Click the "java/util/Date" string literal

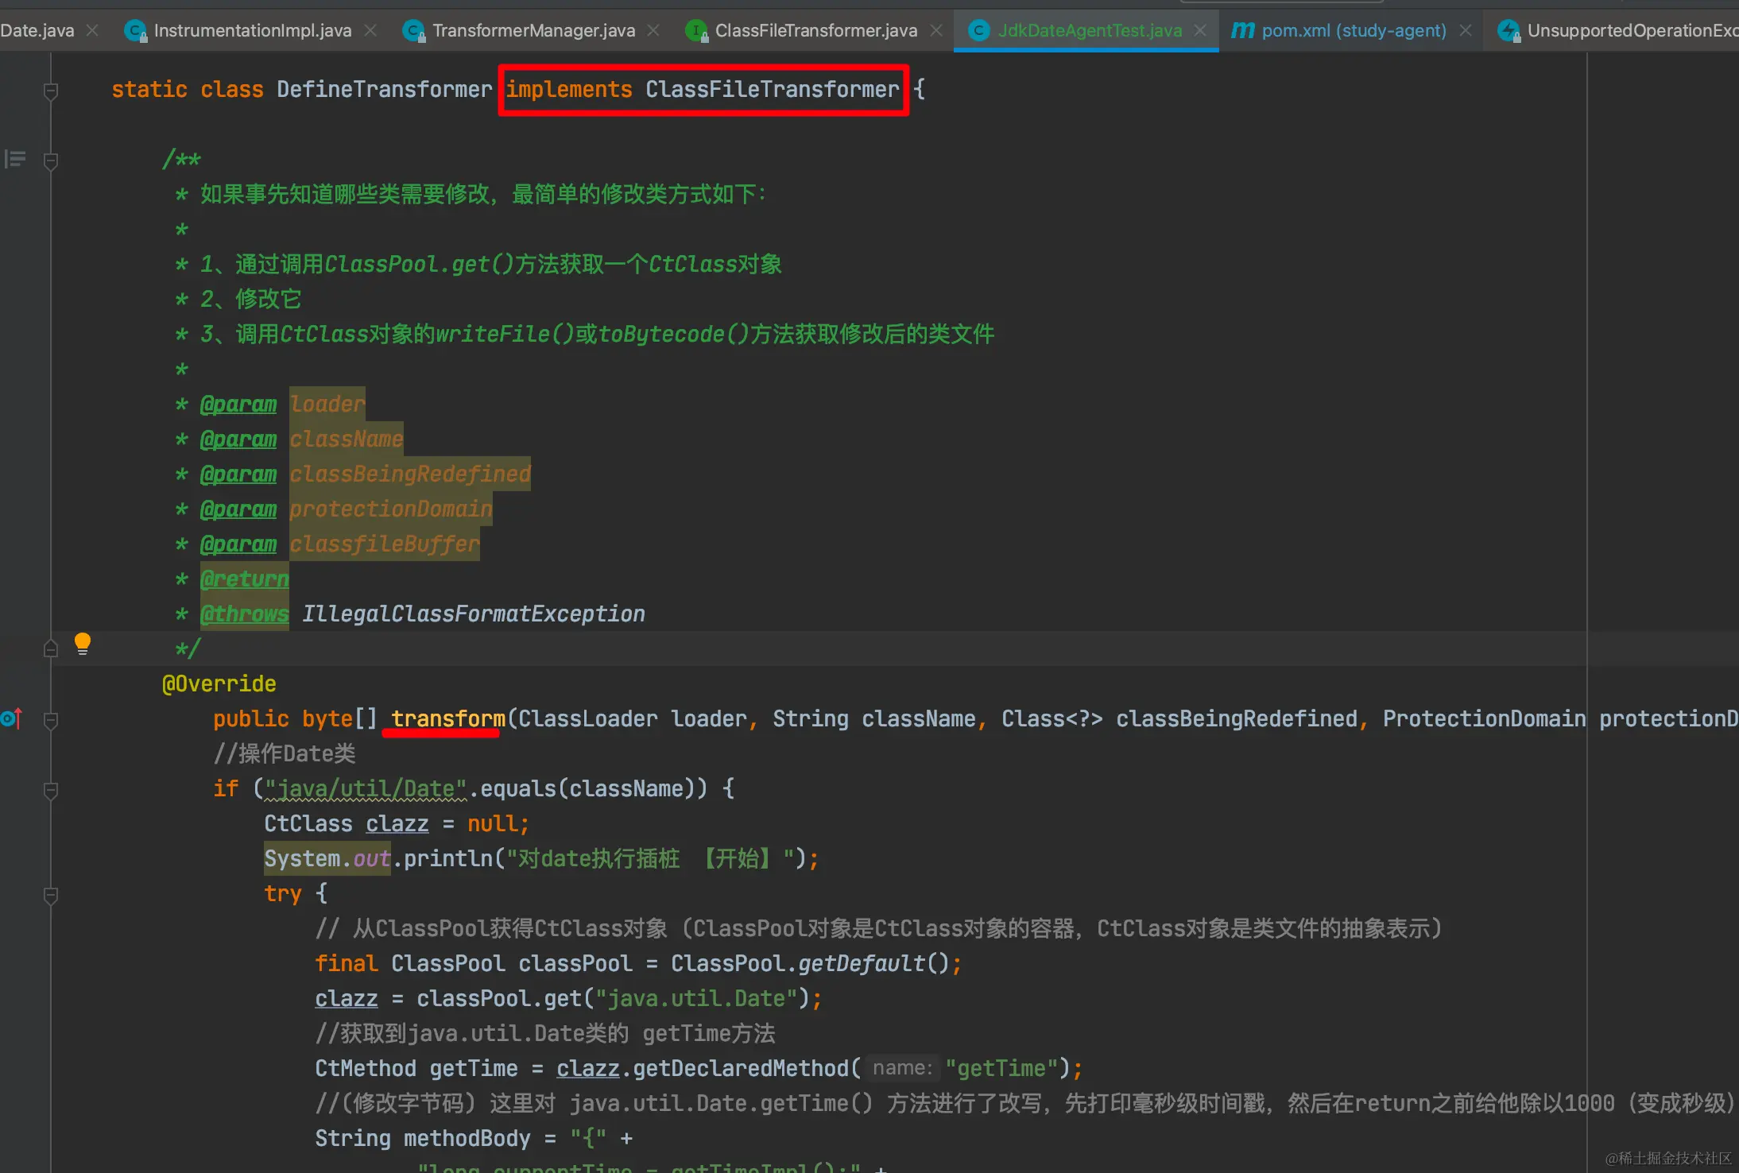point(365,789)
